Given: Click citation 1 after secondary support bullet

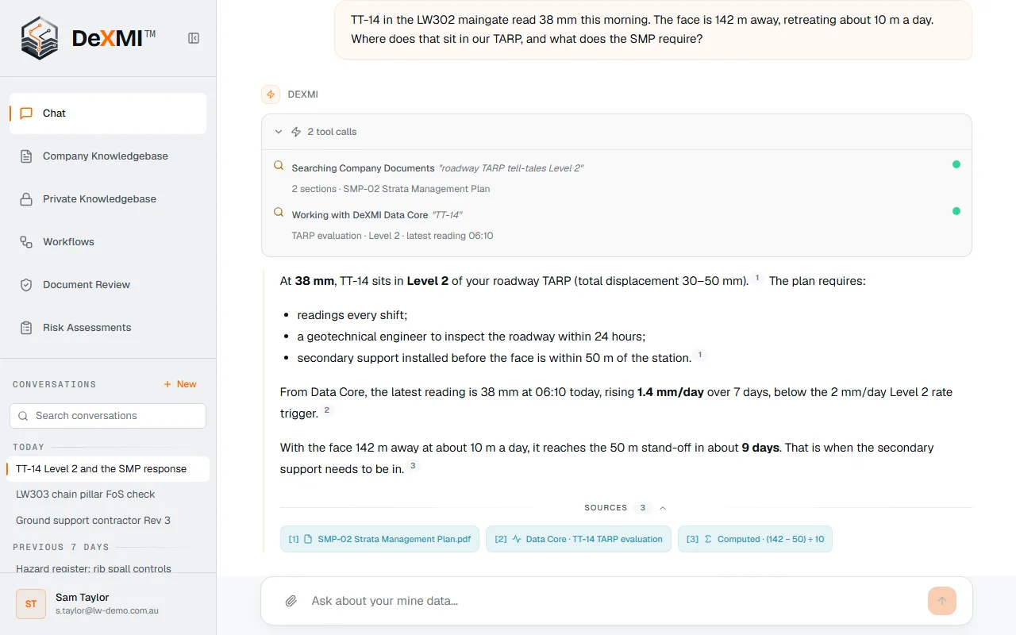Looking at the screenshot, I should pyautogui.click(x=700, y=355).
